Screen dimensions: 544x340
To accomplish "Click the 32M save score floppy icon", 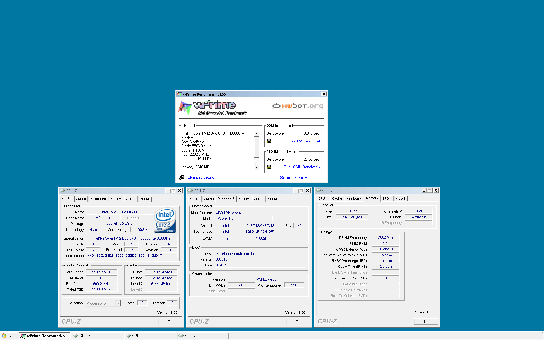I will tap(269, 141).
